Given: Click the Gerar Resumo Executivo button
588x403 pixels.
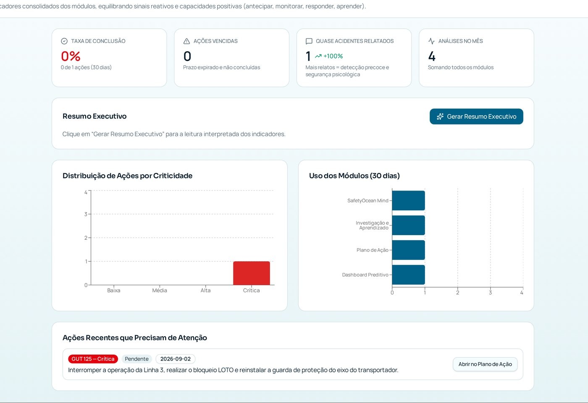Looking at the screenshot, I should pyautogui.click(x=476, y=117).
